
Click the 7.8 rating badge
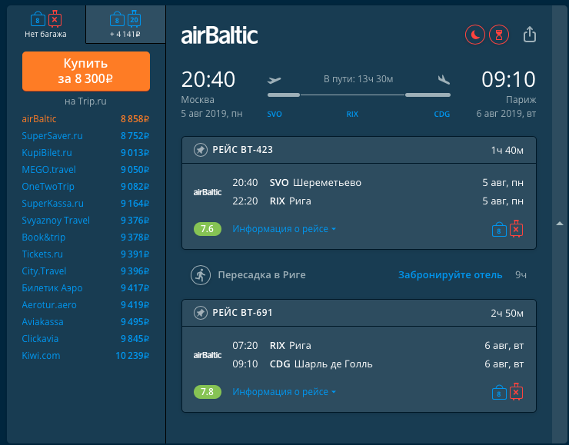click(207, 392)
